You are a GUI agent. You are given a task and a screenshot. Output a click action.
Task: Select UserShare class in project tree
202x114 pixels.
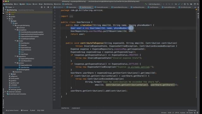(24, 54)
